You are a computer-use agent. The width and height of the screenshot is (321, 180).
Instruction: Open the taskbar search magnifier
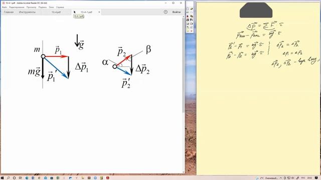(8, 178)
